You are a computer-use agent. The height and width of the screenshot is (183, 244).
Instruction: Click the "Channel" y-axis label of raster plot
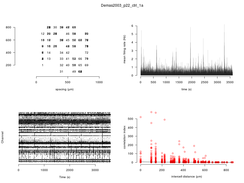[x=2, y=138]
